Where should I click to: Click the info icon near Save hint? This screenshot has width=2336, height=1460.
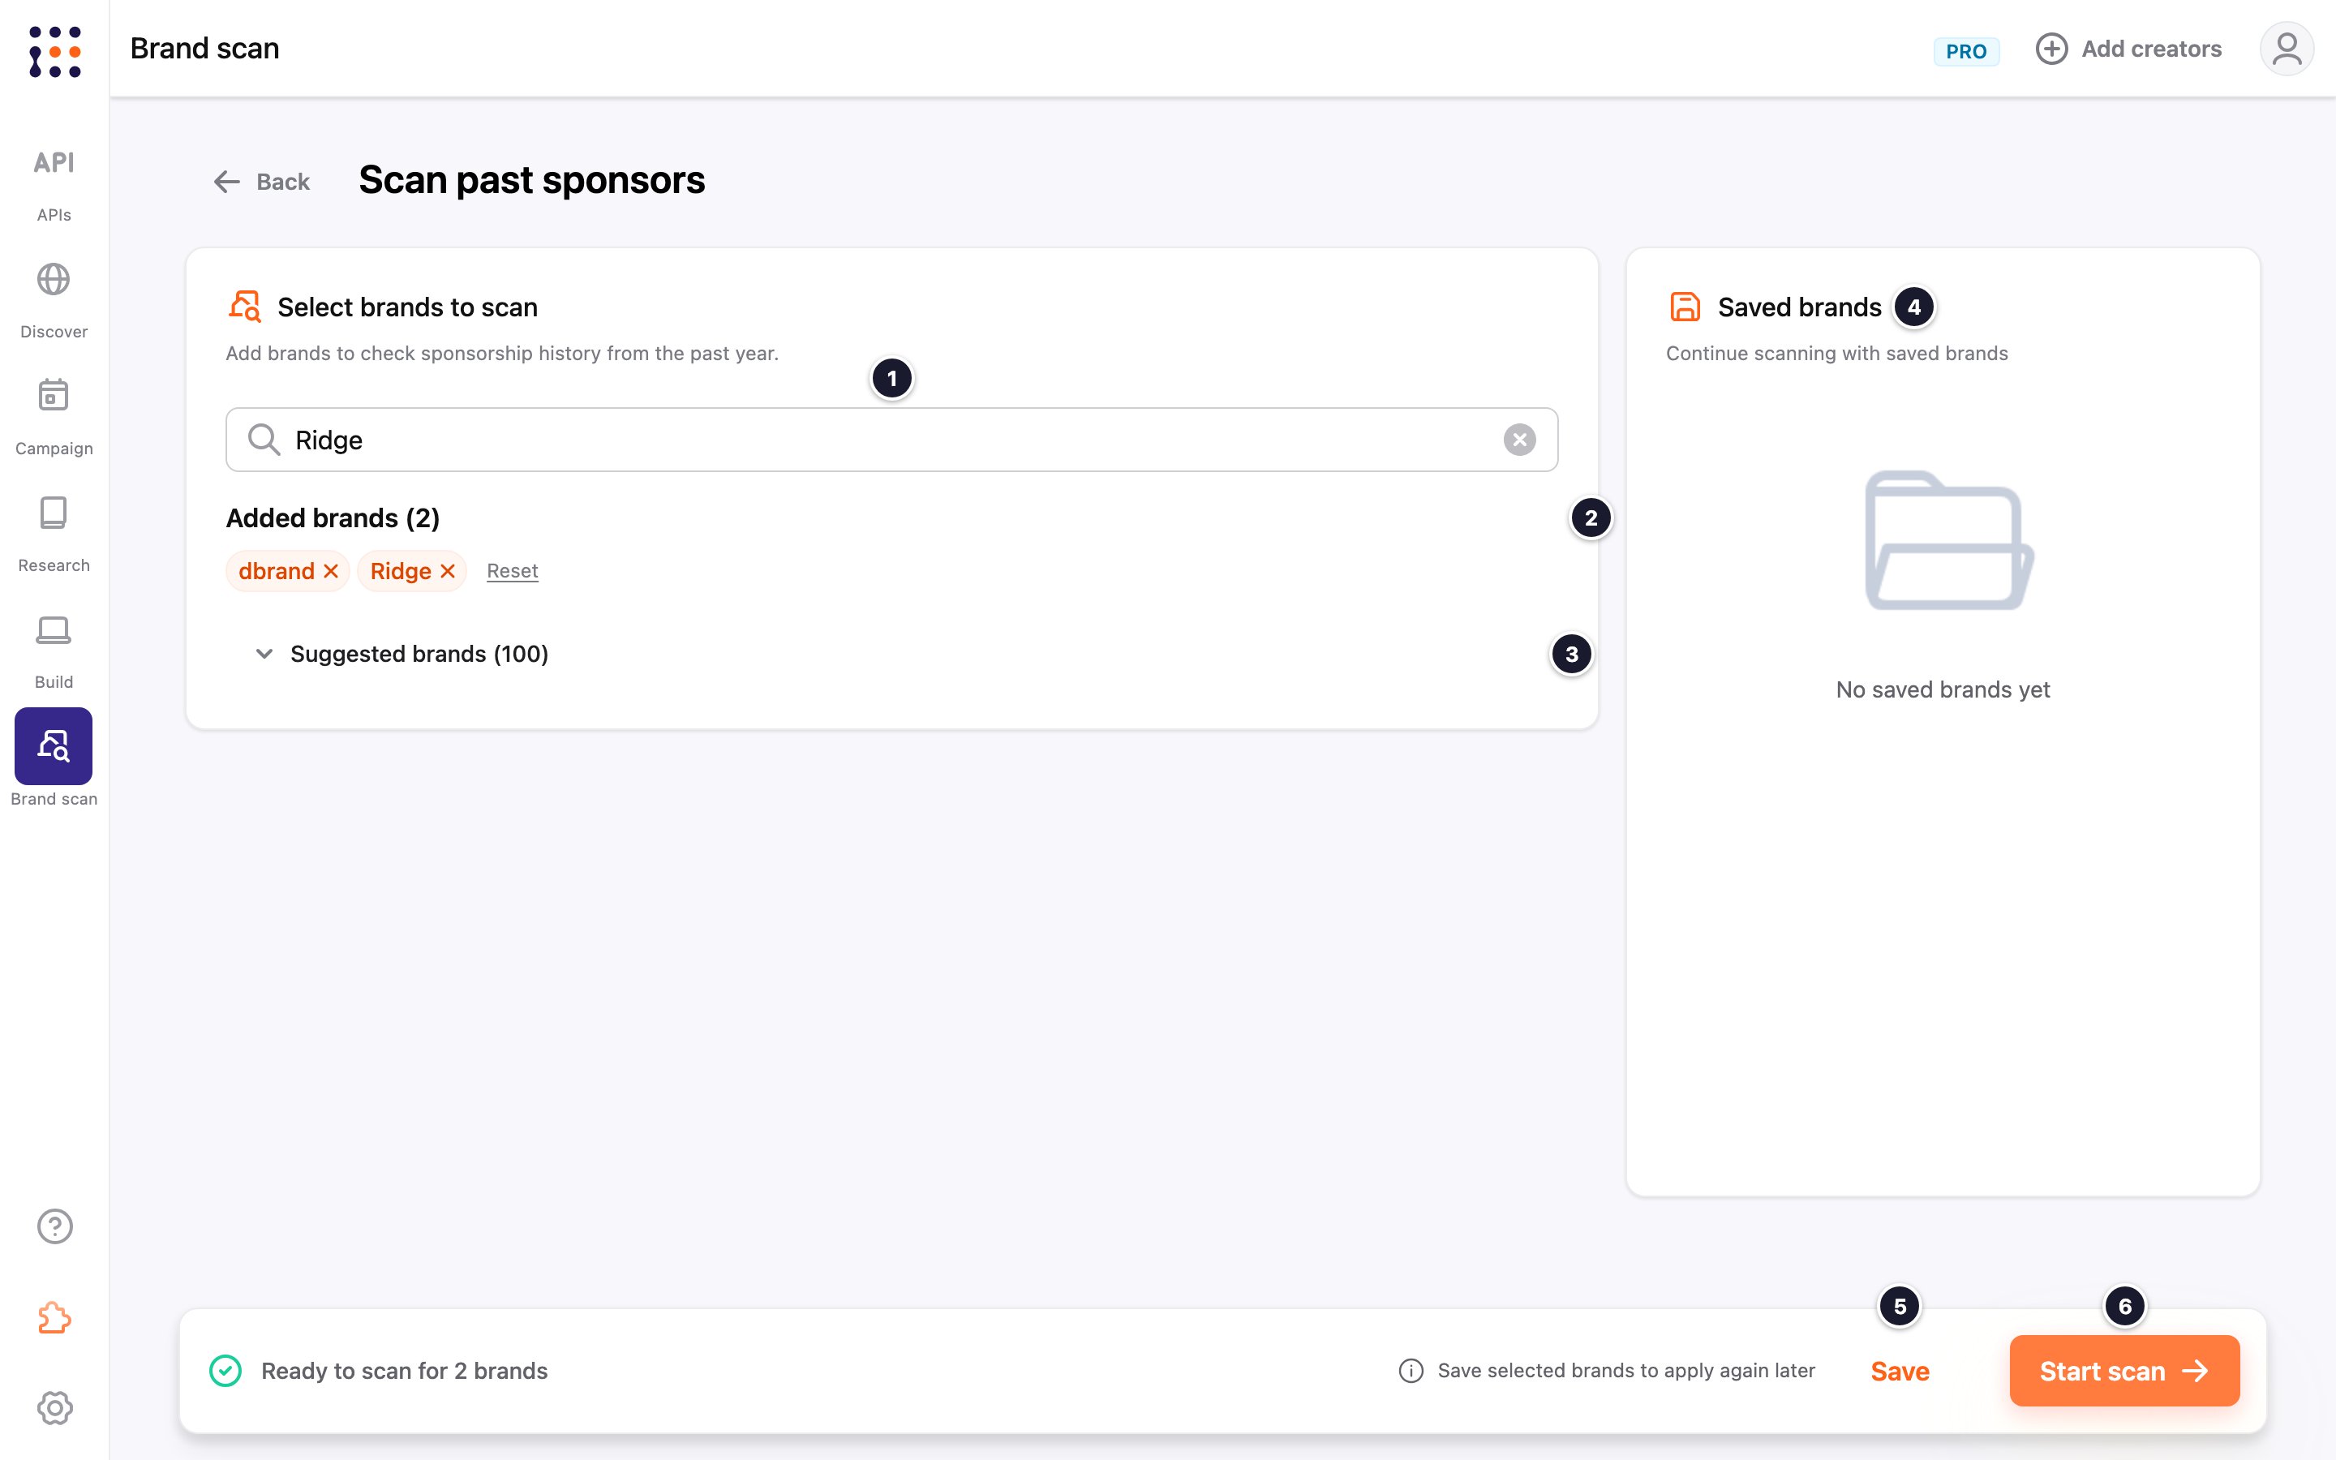pyautogui.click(x=1411, y=1371)
